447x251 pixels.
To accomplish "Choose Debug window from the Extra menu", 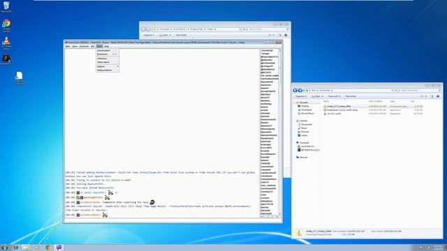I will pyautogui.click(x=108, y=70).
